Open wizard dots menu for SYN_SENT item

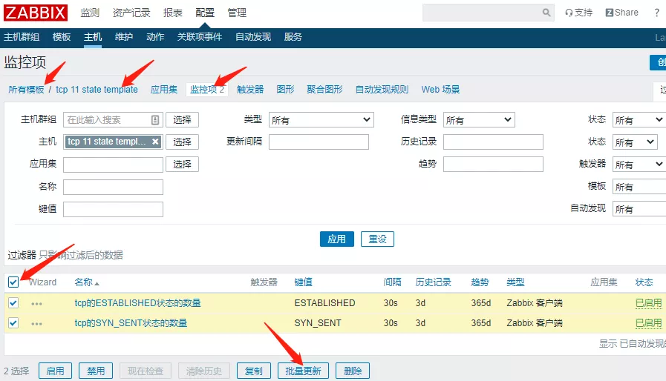(36, 323)
